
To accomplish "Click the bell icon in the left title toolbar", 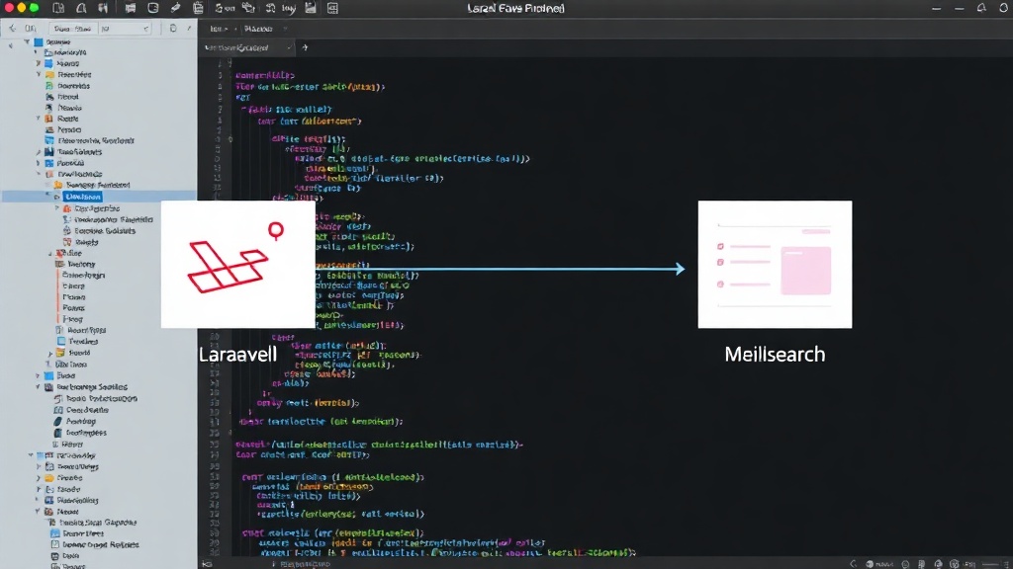I will (81, 8).
